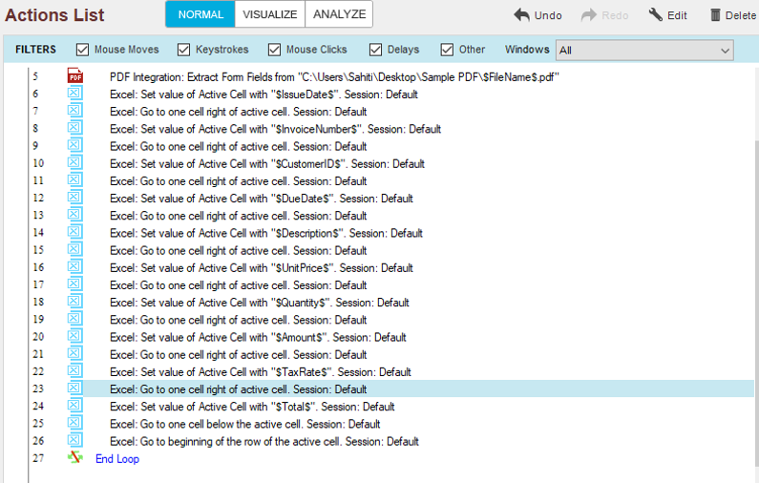Screen dimensions: 759x483
Task: Select the Set value "$Quantity$" action
Action: [260, 303]
